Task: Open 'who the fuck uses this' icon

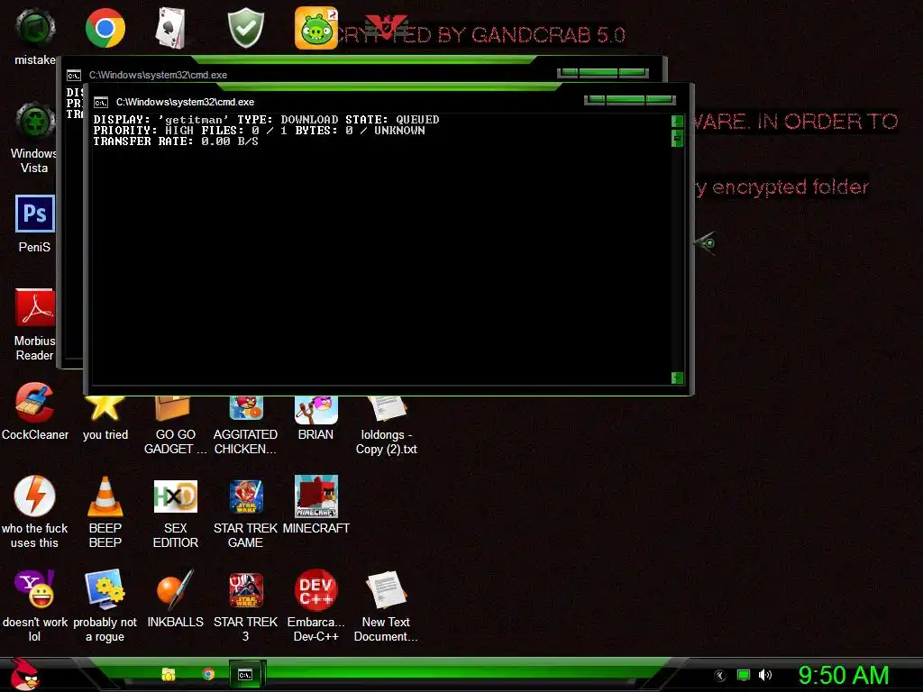Action: [x=35, y=512]
